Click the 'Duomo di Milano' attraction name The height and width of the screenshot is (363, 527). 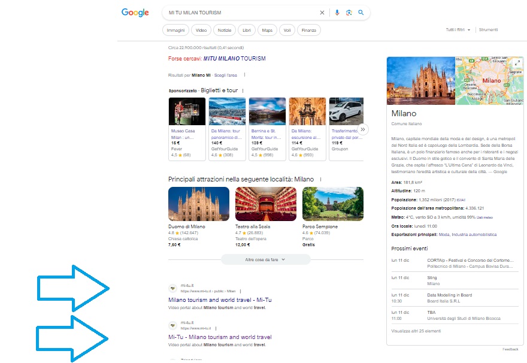(x=186, y=226)
